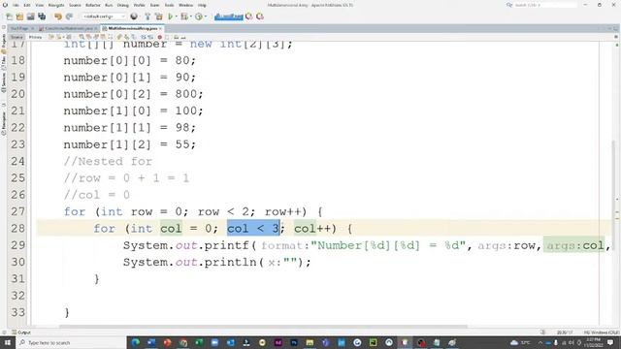The width and height of the screenshot is (621, 349).
Task: Open the Edit menu
Action: (x=27, y=5)
